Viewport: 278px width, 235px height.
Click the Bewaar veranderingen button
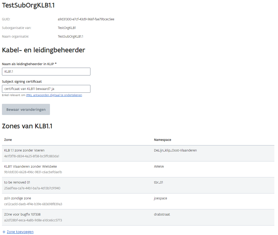point(26,109)
